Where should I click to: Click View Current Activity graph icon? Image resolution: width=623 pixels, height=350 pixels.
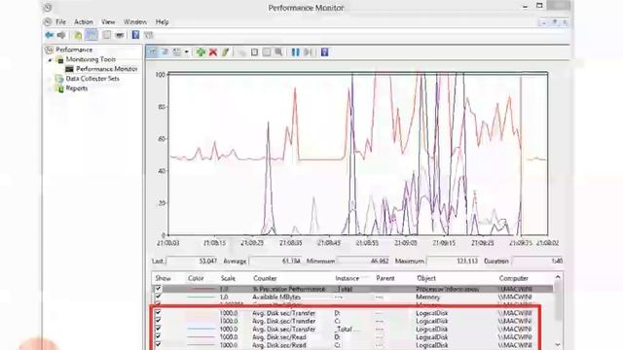point(153,52)
